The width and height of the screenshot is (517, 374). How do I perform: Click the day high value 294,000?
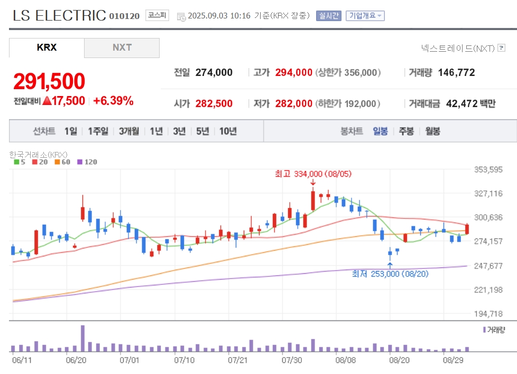tap(294, 72)
